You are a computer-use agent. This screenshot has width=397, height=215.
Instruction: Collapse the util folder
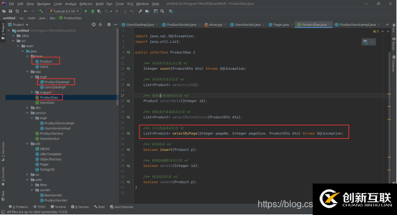coord(28,144)
